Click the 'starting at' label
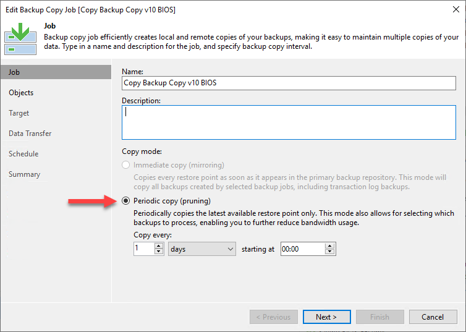Screen dimensions: 466x332 (x=258, y=249)
